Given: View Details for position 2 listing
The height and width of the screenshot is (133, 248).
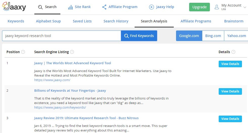Looking at the screenshot, I should (x=230, y=91).
